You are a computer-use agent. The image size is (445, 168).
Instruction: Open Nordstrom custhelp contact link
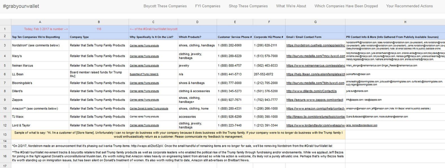pos(315,45)
